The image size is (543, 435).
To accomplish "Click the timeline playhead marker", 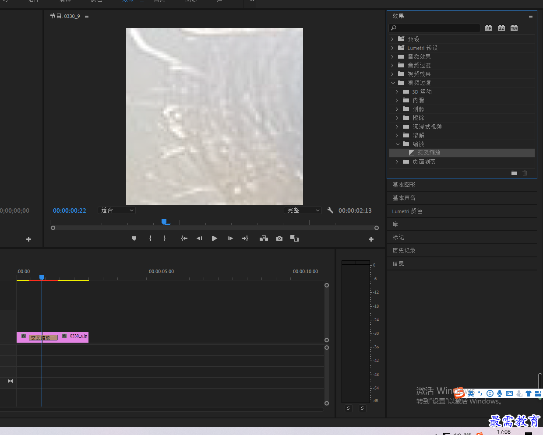I will [x=42, y=277].
